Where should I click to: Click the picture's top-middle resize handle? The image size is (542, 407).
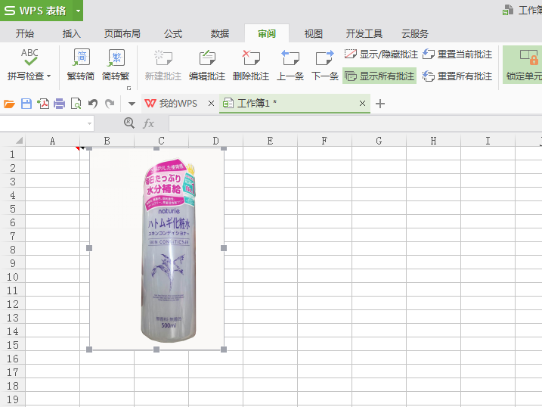coord(156,148)
